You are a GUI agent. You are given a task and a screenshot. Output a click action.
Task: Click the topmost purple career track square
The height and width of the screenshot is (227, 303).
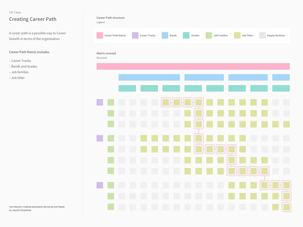100,102
